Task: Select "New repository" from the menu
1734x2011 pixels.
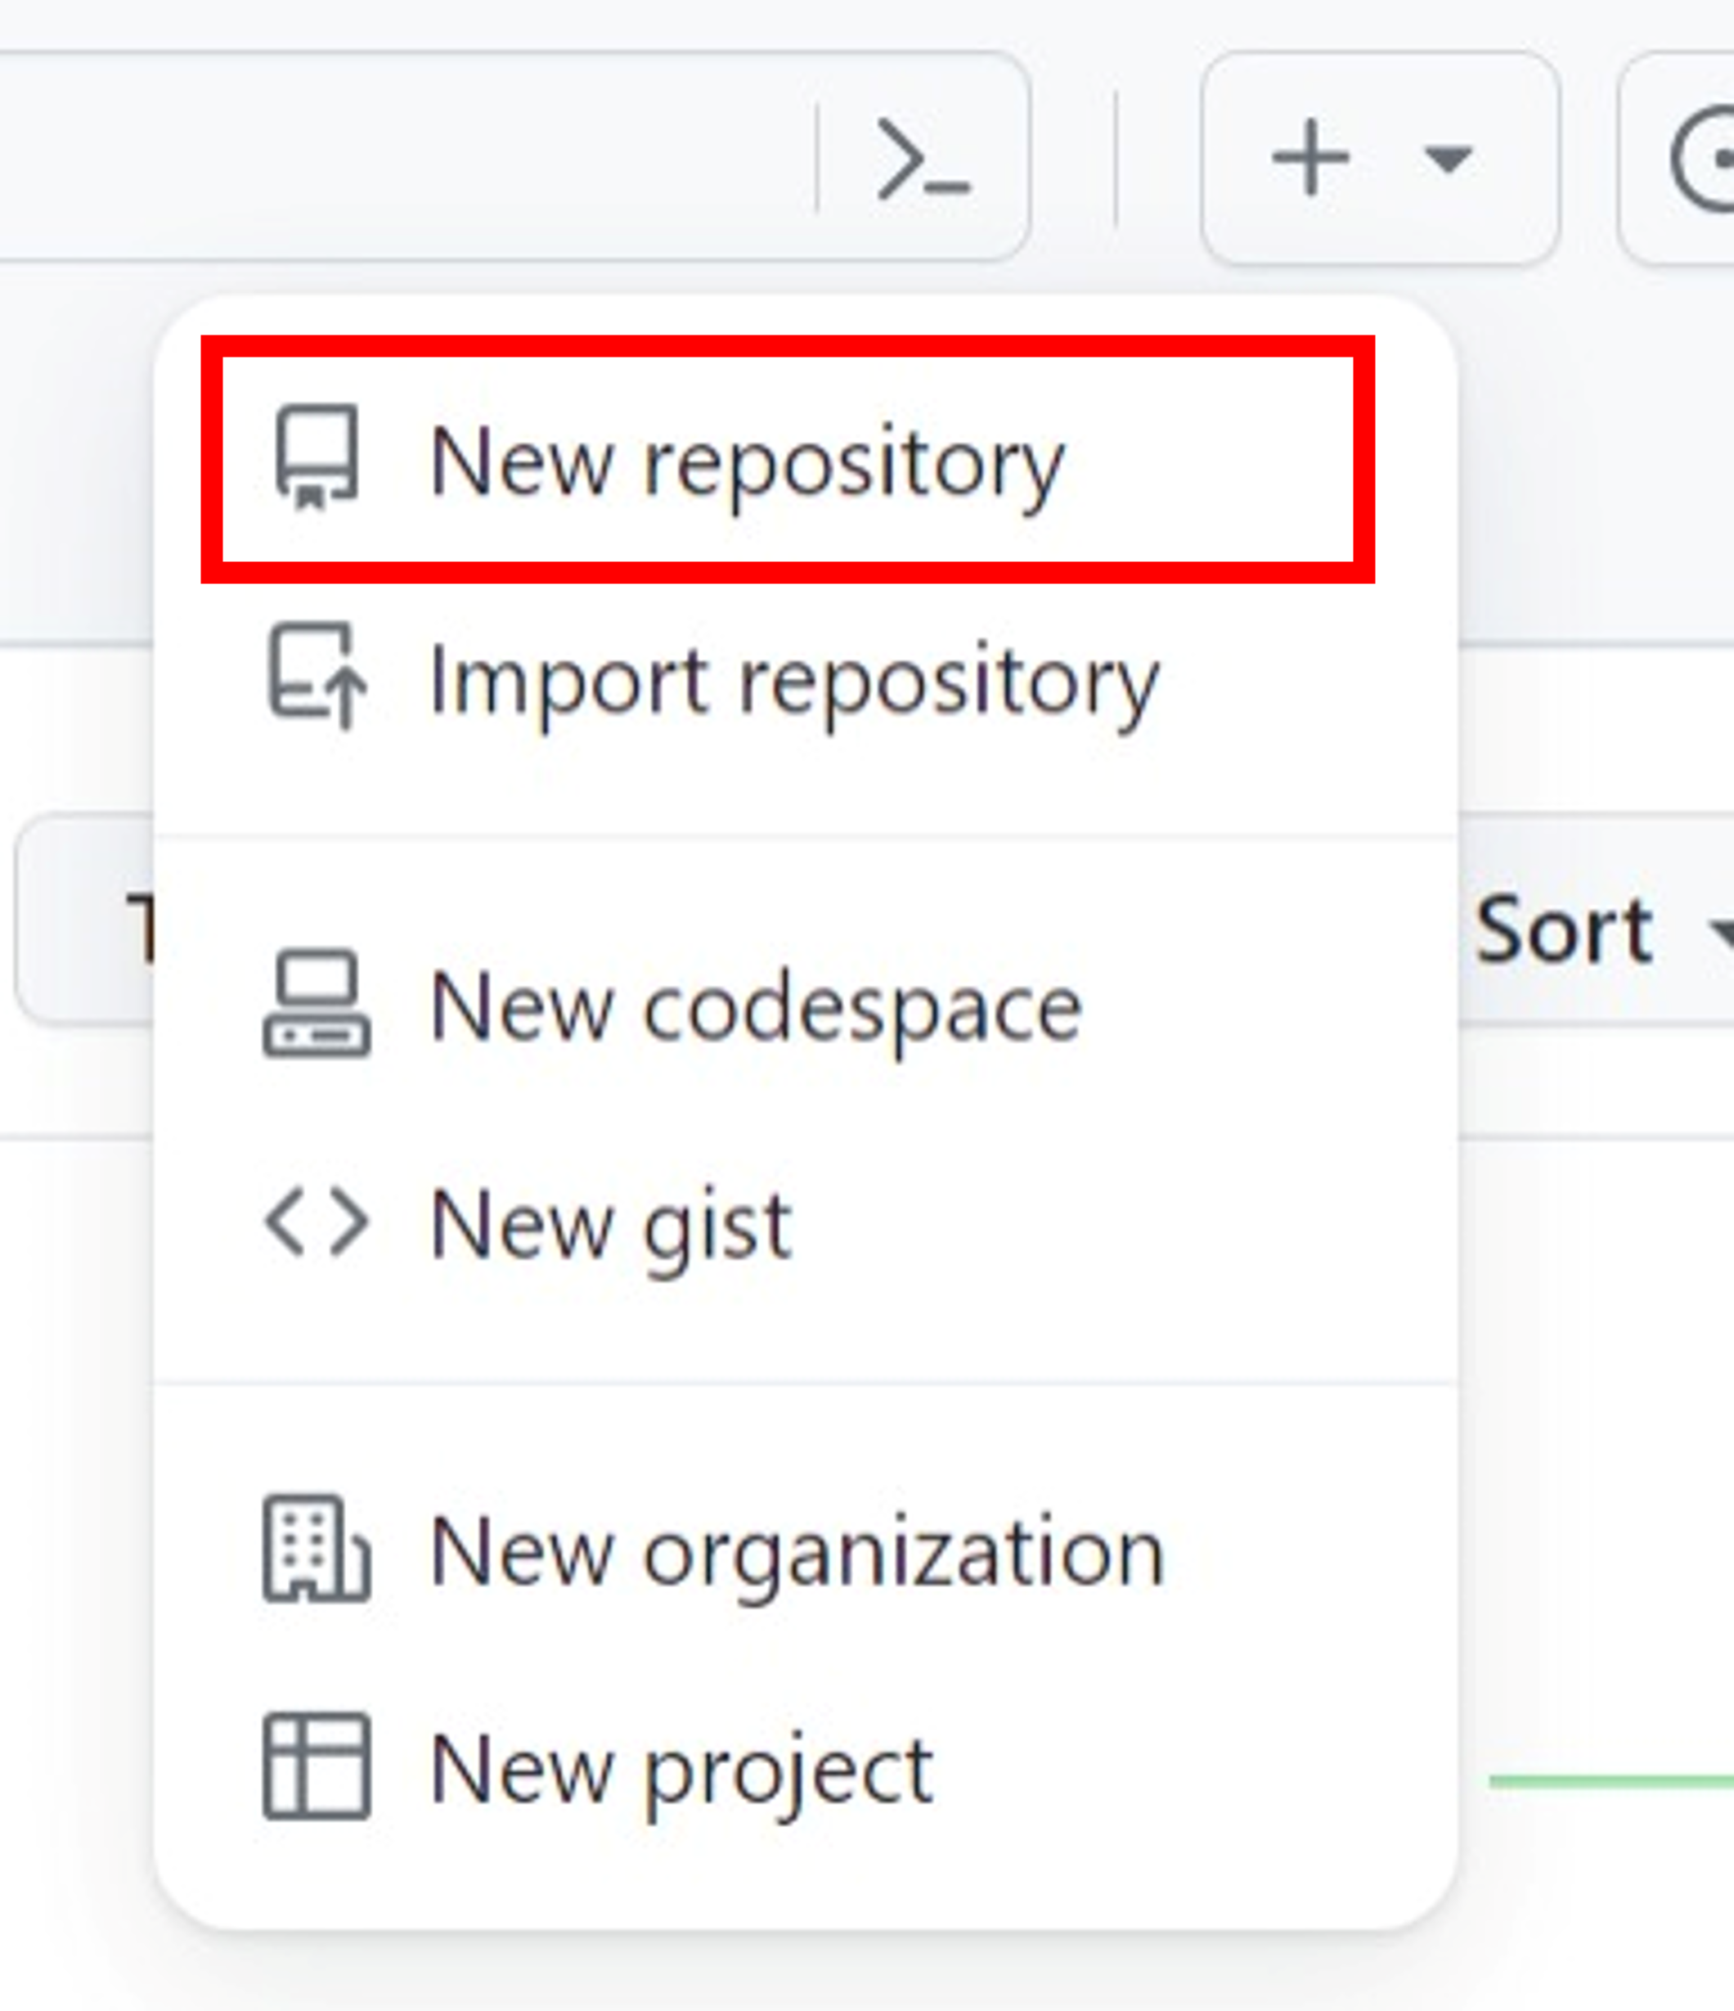Action: tap(745, 462)
